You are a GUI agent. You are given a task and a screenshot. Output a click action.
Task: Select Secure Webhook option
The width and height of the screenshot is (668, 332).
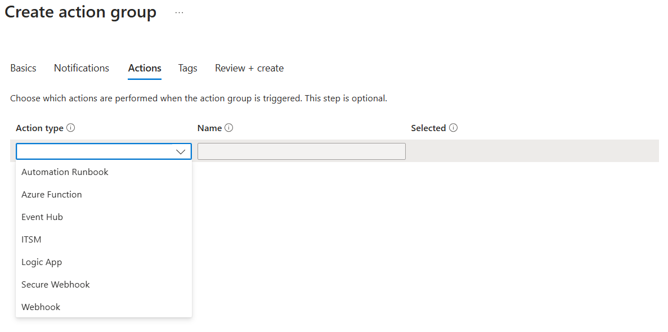[104, 285]
